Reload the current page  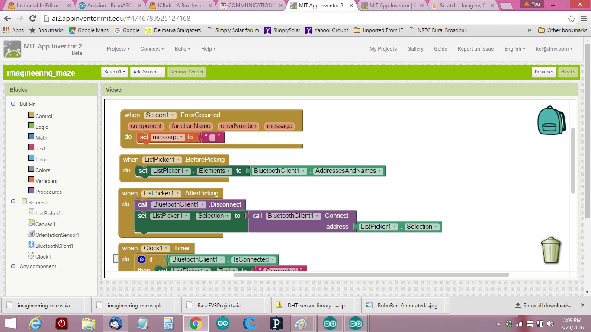(32, 19)
